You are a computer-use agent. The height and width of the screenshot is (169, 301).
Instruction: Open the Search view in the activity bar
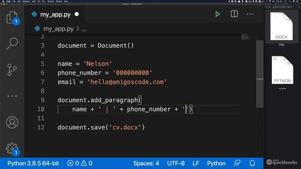point(12,43)
